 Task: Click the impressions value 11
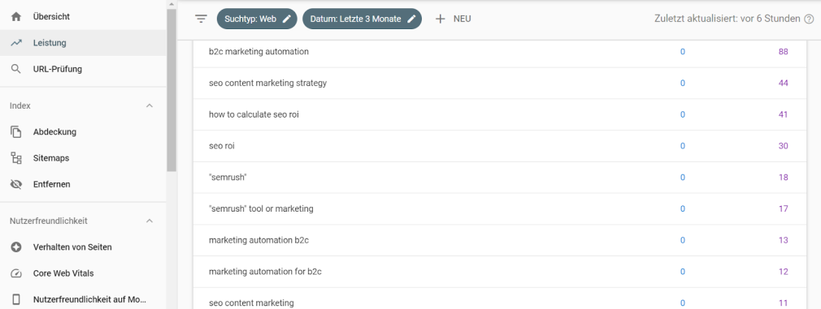tap(784, 303)
